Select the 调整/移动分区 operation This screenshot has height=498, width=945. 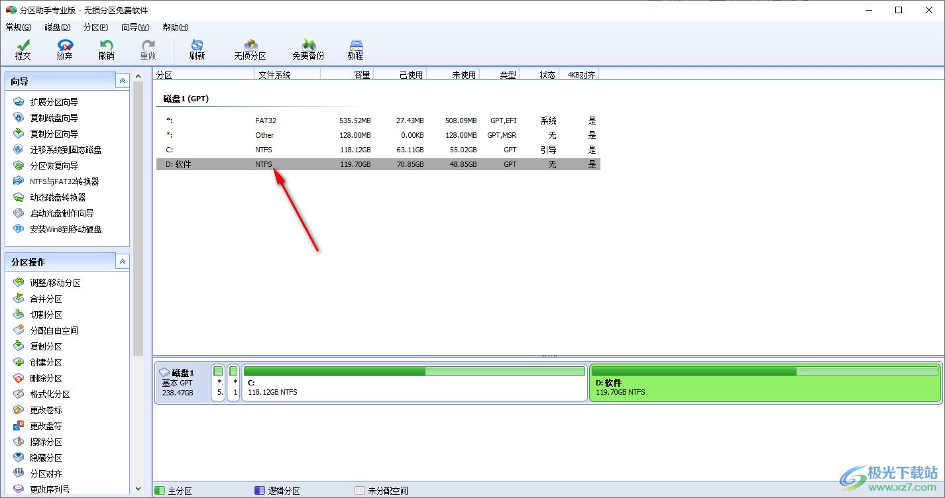click(47, 283)
